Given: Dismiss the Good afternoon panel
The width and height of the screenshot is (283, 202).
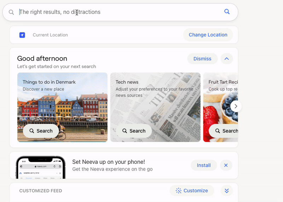Looking at the screenshot, I should [x=202, y=59].
